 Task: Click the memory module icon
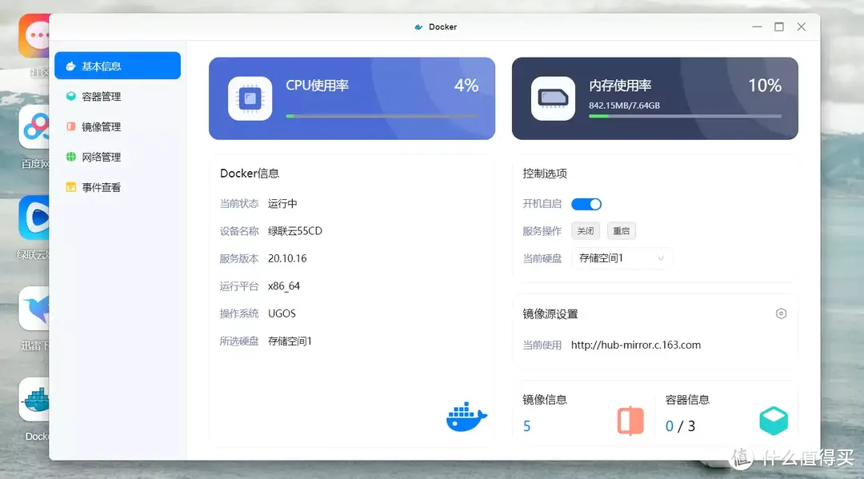pyautogui.click(x=554, y=98)
